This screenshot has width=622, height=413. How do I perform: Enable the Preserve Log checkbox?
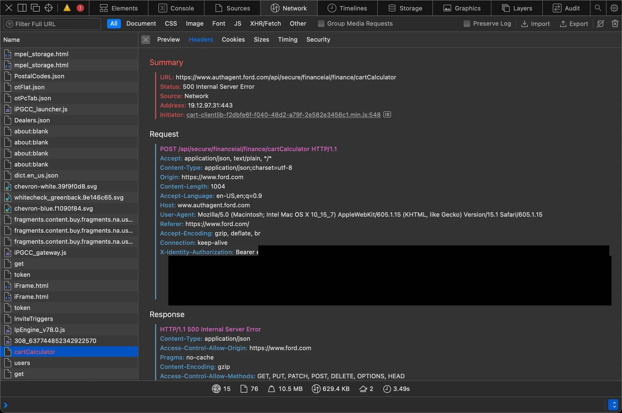(467, 24)
